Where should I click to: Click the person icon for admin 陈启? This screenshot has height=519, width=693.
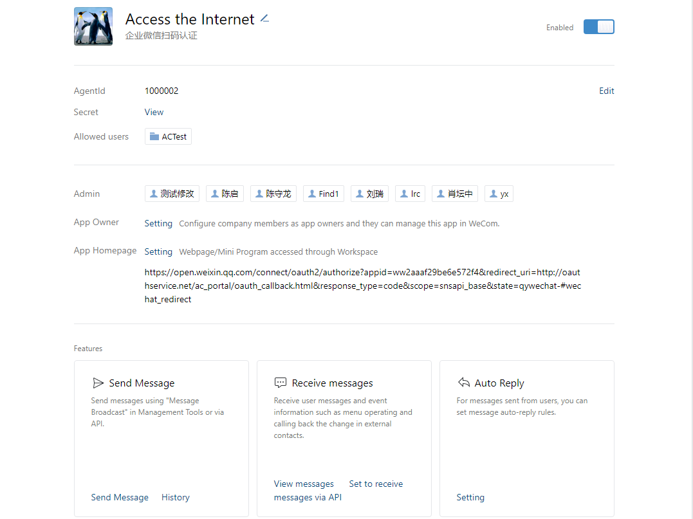215,194
